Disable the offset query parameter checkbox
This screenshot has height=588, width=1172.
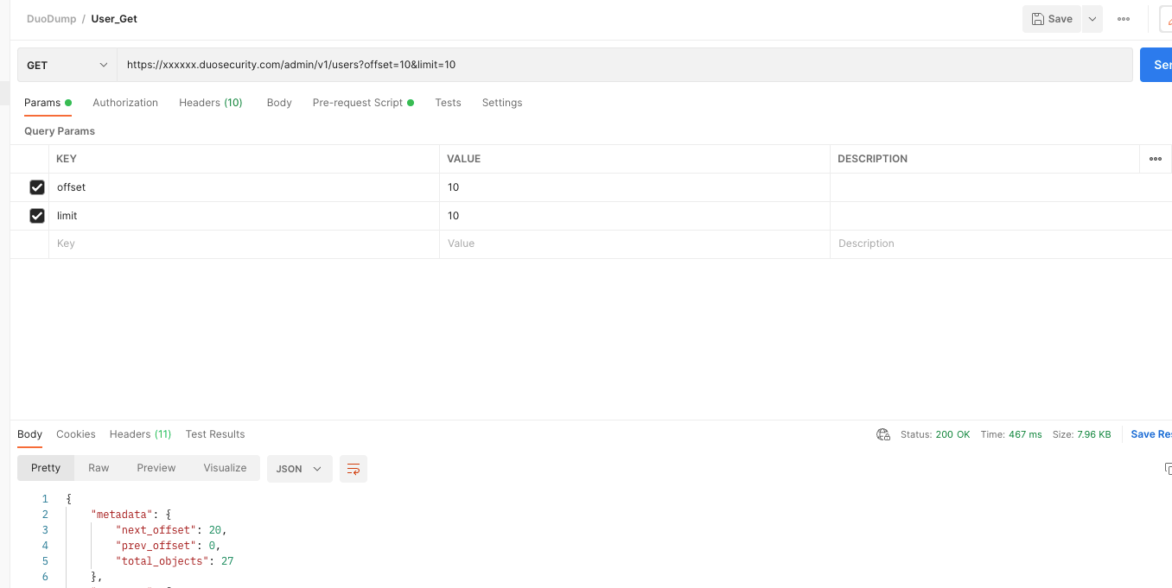pos(37,187)
